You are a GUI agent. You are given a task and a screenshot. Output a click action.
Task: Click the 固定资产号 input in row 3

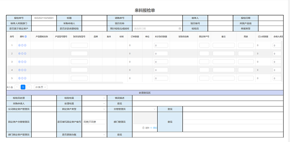(x=204, y=62)
